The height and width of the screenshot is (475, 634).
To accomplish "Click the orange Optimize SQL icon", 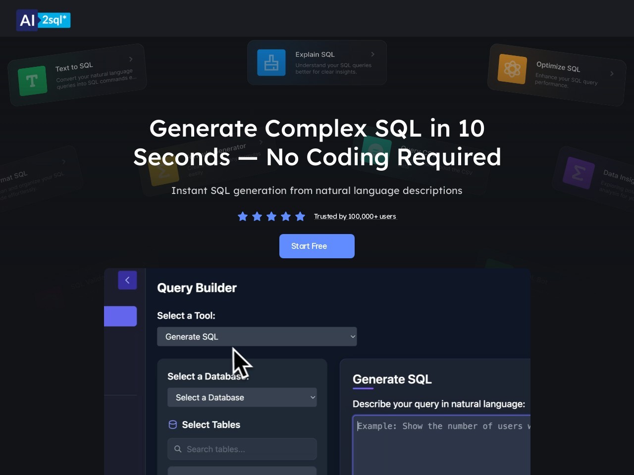I will (x=512, y=69).
